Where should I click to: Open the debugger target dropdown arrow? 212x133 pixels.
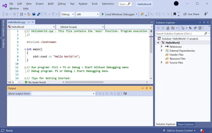pyautogui.click(x=137, y=14)
